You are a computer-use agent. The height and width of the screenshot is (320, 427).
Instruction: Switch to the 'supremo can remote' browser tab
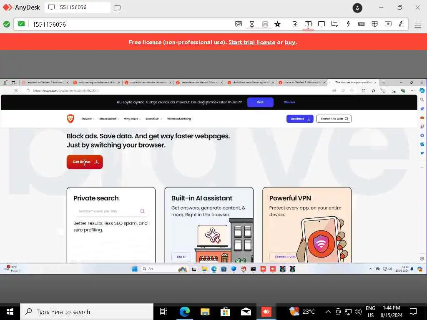click(148, 82)
